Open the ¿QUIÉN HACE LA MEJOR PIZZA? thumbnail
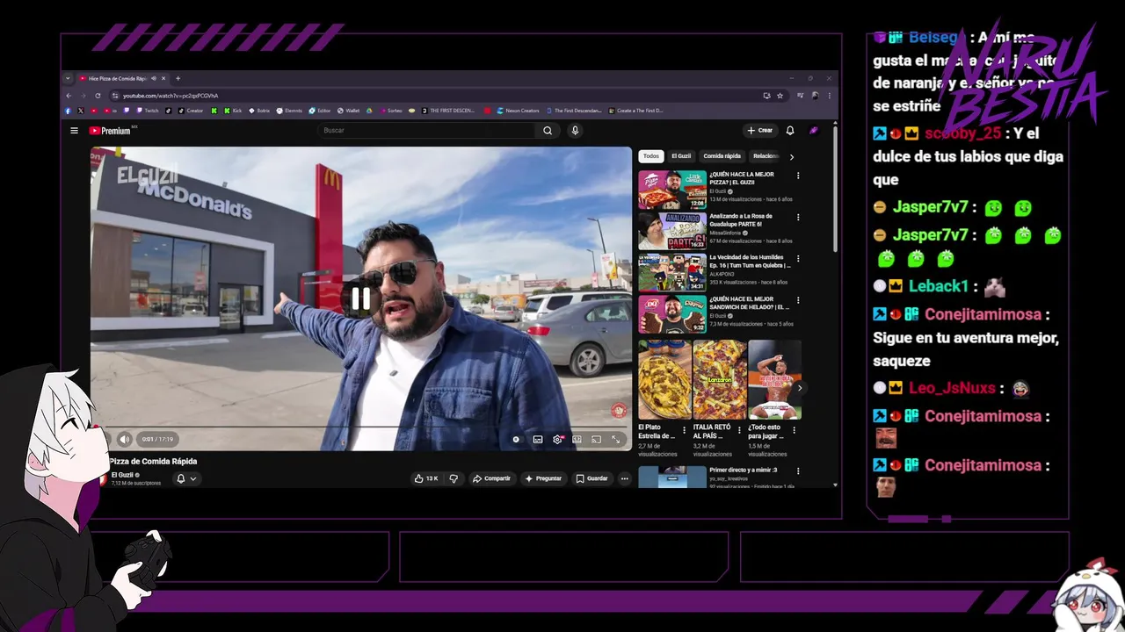 tap(672, 190)
